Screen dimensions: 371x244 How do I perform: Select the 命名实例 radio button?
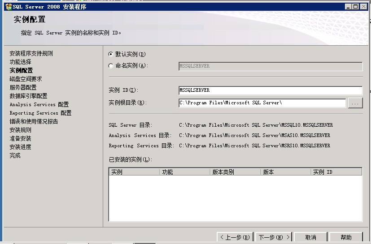[111, 66]
